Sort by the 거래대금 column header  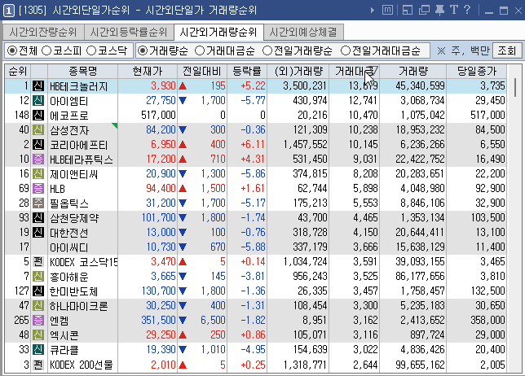coord(355,71)
